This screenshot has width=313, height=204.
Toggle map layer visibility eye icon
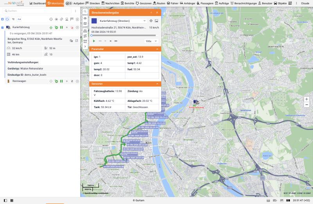click(x=85, y=18)
